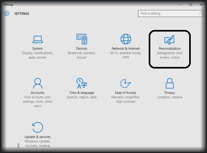Image resolution: width=207 pixels, height=153 pixels.
Task: Click the SETTINGS heading text
Action: [x=22, y=14]
